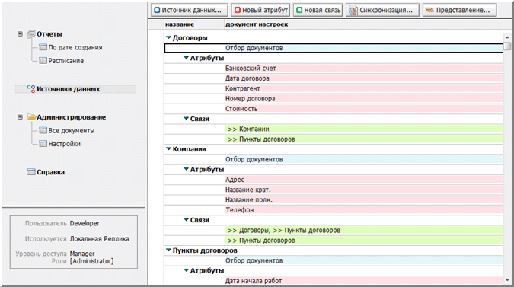
Task: Click the Представление button icon
Action: coord(429,10)
